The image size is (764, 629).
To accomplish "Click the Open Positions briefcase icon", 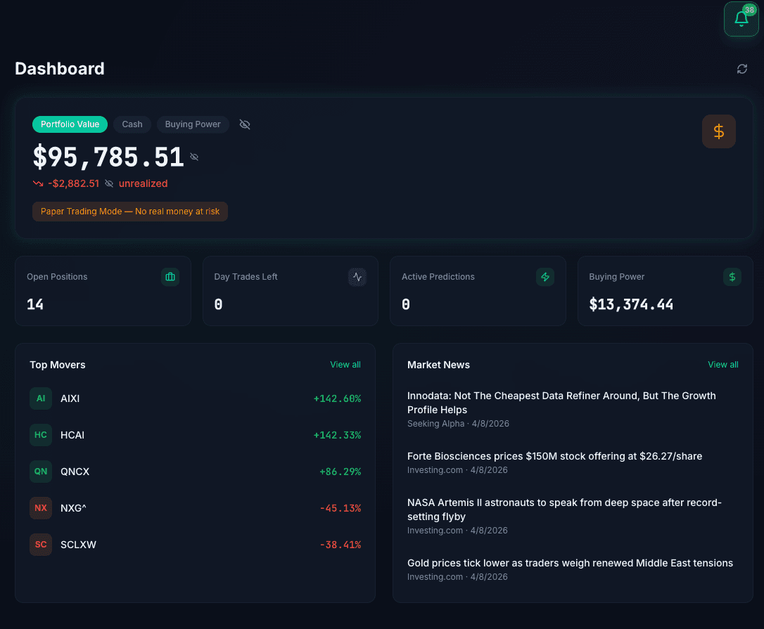I will point(170,277).
